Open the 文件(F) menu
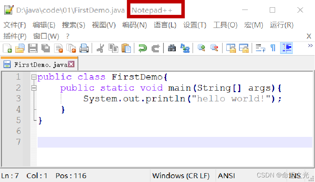Viewport: 315px width, 182px height. [15, 25]
